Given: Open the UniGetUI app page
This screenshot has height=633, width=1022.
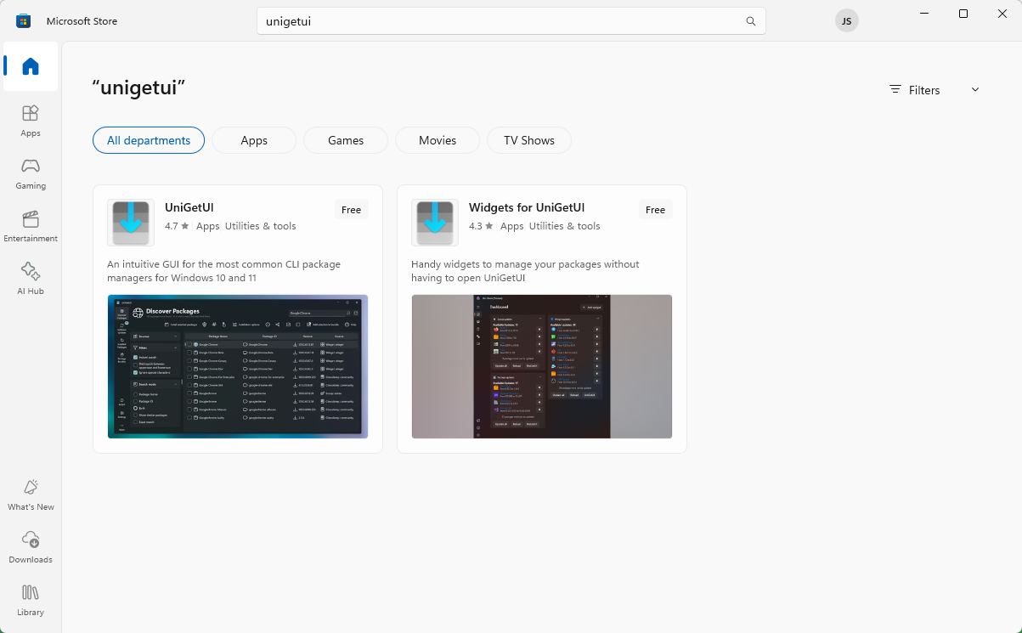Looking at the screenshot, I should pos(189,207).
